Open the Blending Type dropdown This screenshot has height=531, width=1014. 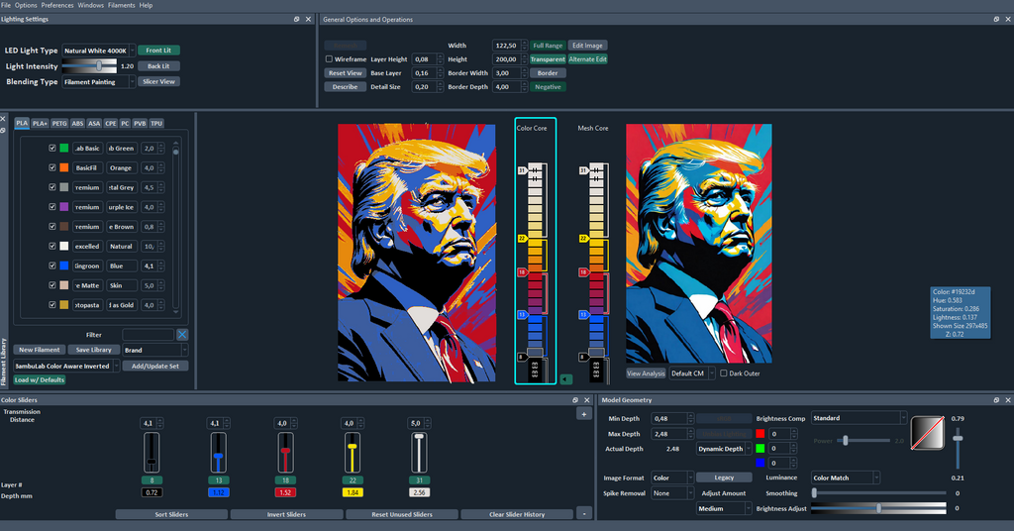point(98,81)
